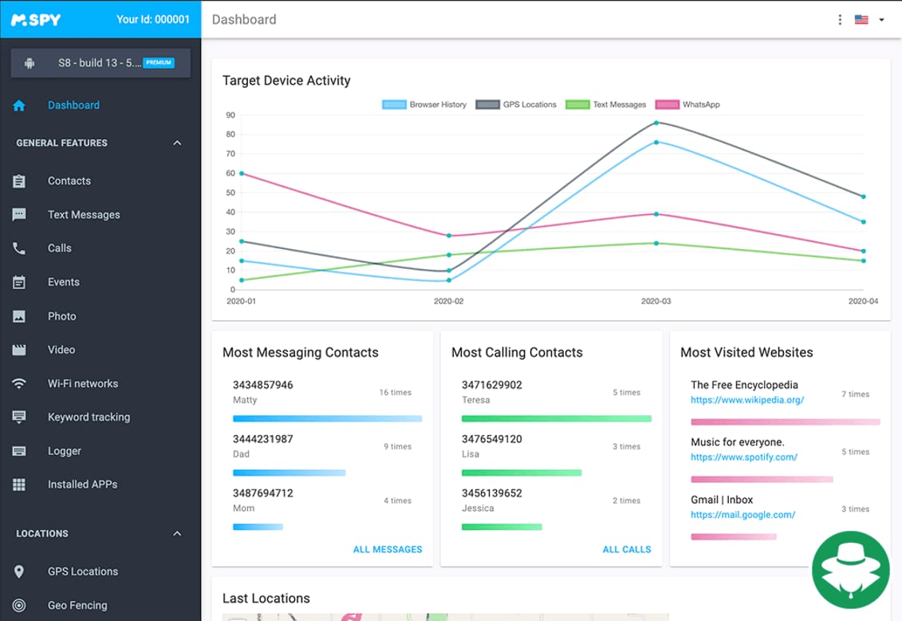
Task: Open Text Messages in the sidebar
Action: tap(84, 215)
